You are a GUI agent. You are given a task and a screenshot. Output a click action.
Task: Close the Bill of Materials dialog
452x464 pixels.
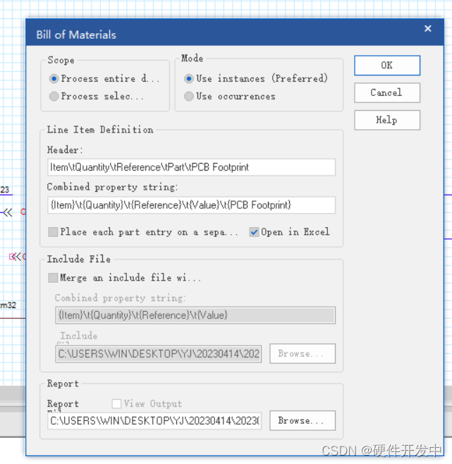(427, 30)
